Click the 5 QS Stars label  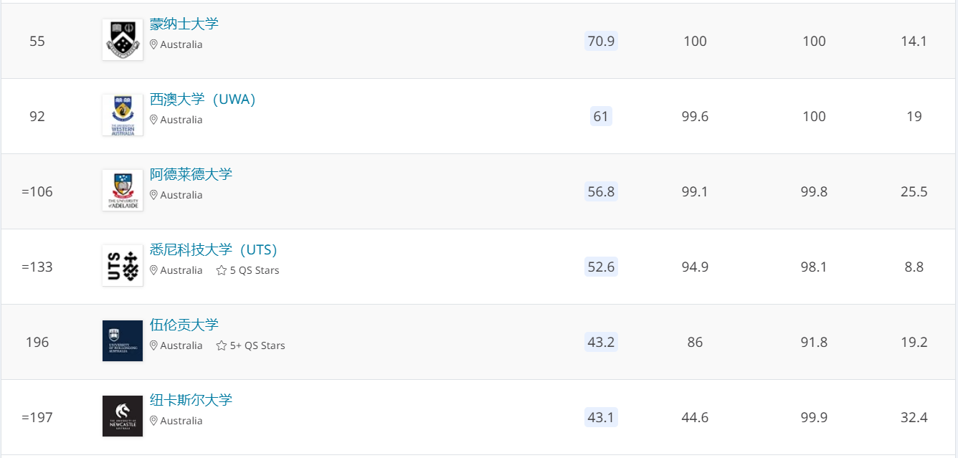click(255, 270)
